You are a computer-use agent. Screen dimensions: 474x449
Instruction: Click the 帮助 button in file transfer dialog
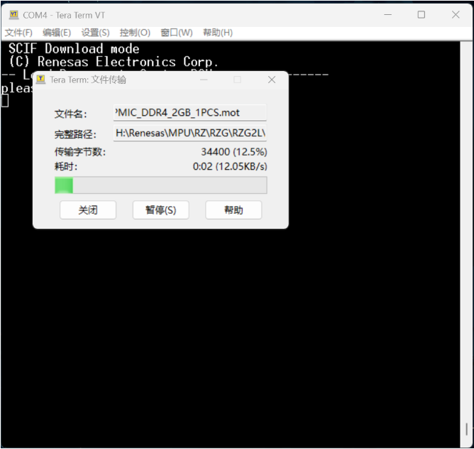(233, 210)
